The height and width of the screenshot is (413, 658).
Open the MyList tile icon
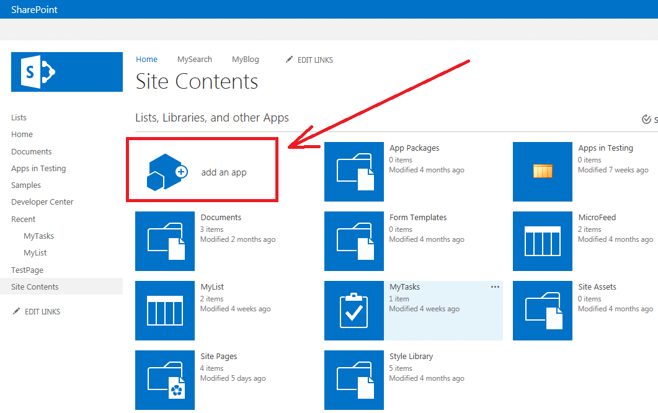(165, 311)
